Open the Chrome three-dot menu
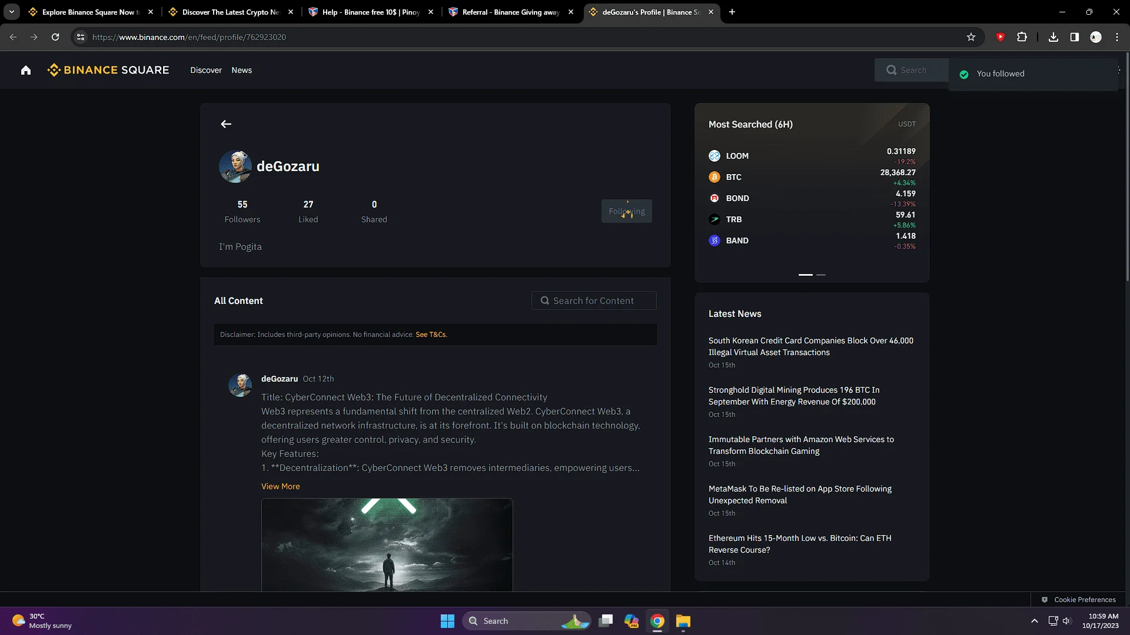This screenshot has height=635, width=1130. 1117,37
